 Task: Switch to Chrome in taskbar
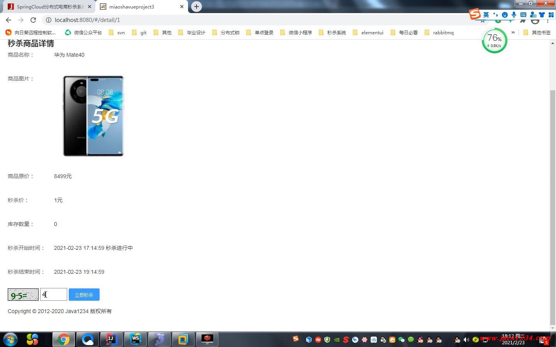tap(64, 340)
